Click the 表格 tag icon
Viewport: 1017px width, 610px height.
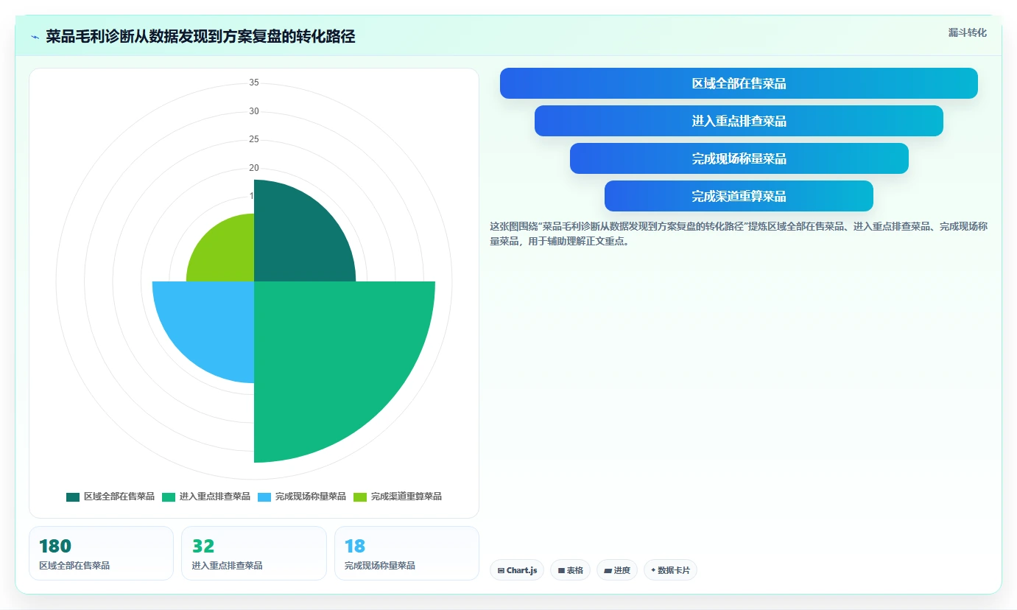pos(561,570)
